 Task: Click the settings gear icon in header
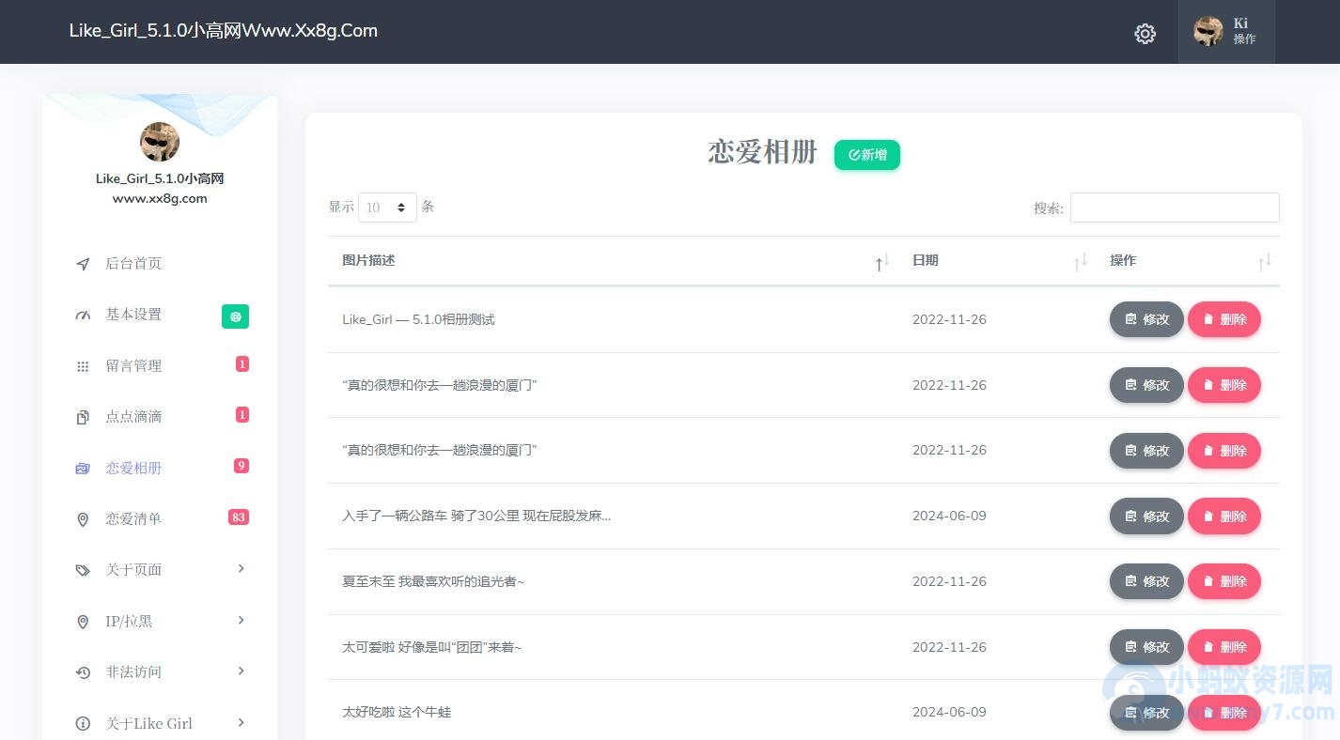1145,34
